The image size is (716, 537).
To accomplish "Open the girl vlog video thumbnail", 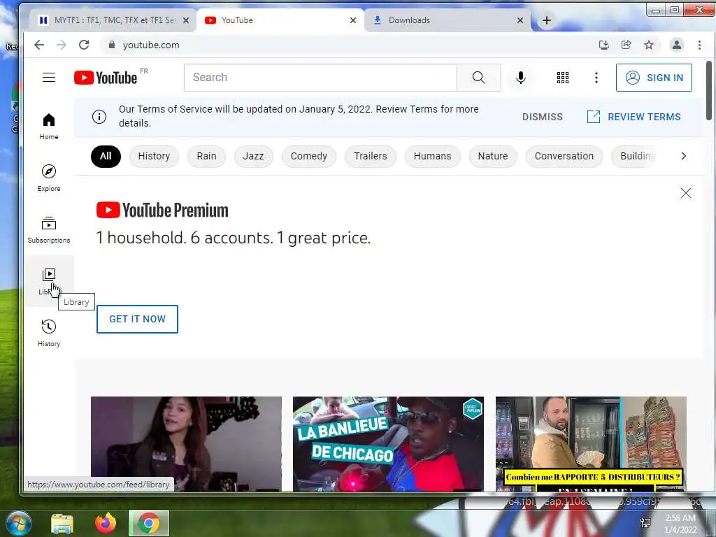I will [x=186, y=444].
